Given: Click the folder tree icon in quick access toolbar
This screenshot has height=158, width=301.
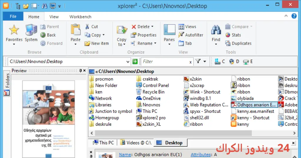Looking at the screenshot, I should [x=18, y=6].
